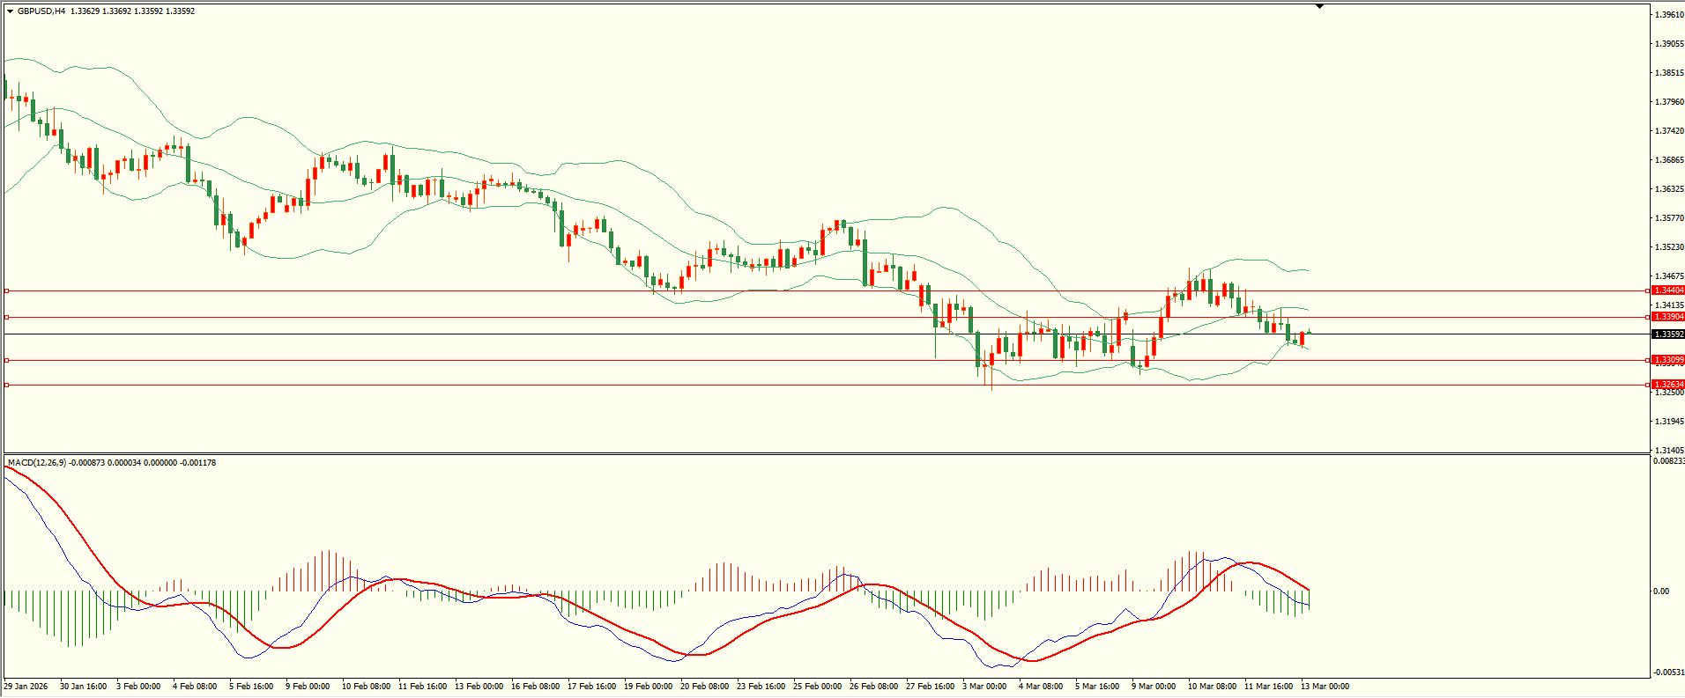Click left anchor square of 1.33904 line
The width and height of the screenshot is (1685, 698).
coord(7,317)
